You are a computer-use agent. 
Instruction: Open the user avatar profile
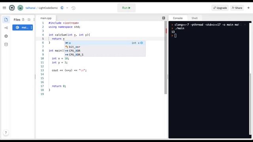(x=20, y=8)
